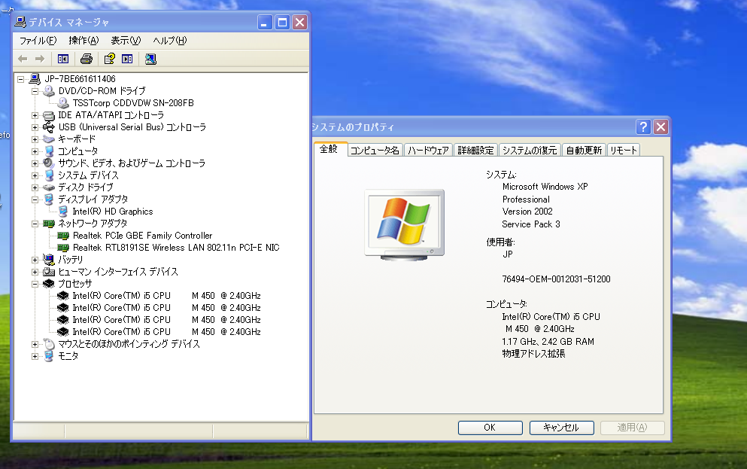747x469 pixels.
Task: Expand the キーボード node
Action: pyautogui.click(x=35, y=139)
